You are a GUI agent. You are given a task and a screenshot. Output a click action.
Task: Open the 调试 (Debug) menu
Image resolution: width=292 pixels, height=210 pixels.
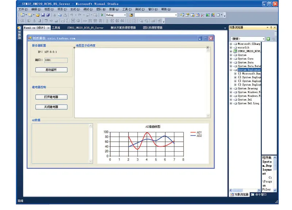(88, 9)
